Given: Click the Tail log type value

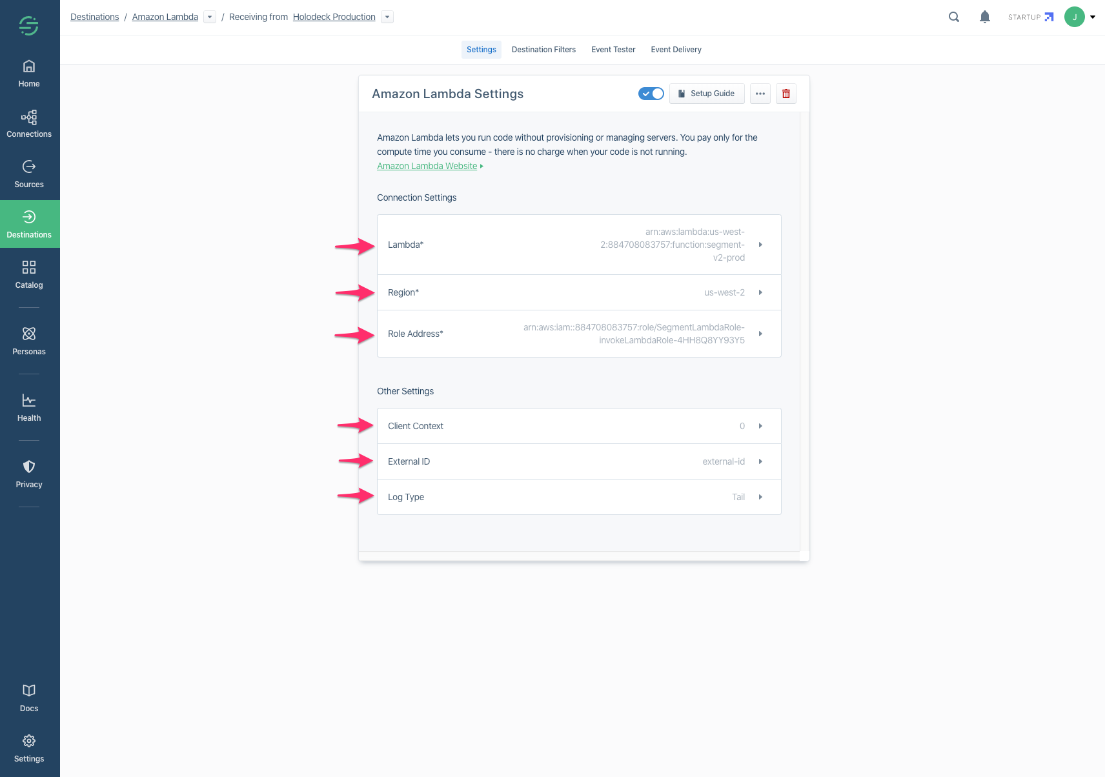Looking at the screenshot, I should (x=738, y=497).
